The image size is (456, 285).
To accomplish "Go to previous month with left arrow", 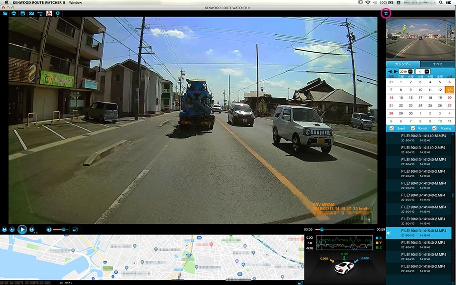I will (389, 71).
